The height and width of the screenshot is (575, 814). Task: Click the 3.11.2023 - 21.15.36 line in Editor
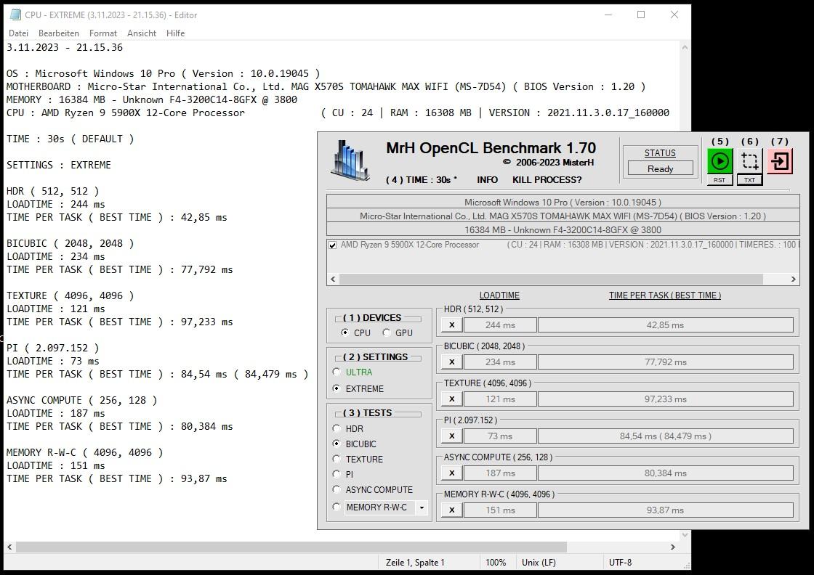click(65, 47)
